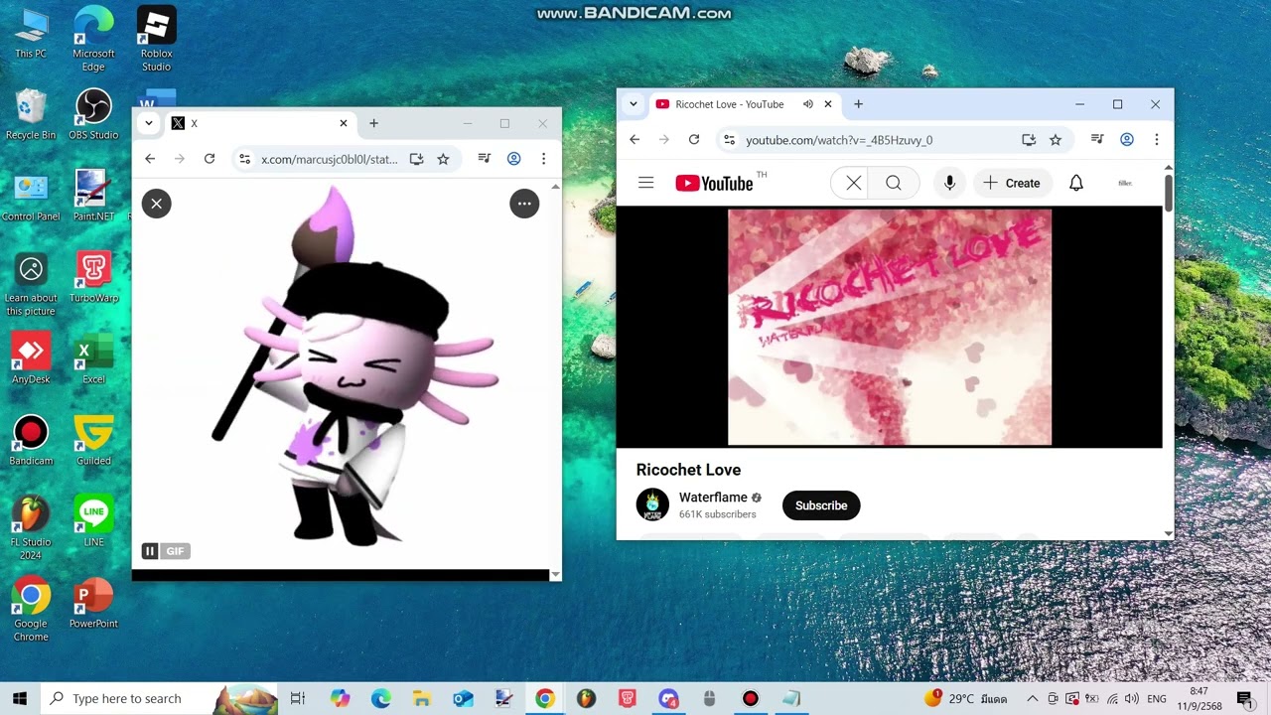Install app icon in YouTube address bar
Viewport: 1271px width, 715px height.
coord(1029,140)
